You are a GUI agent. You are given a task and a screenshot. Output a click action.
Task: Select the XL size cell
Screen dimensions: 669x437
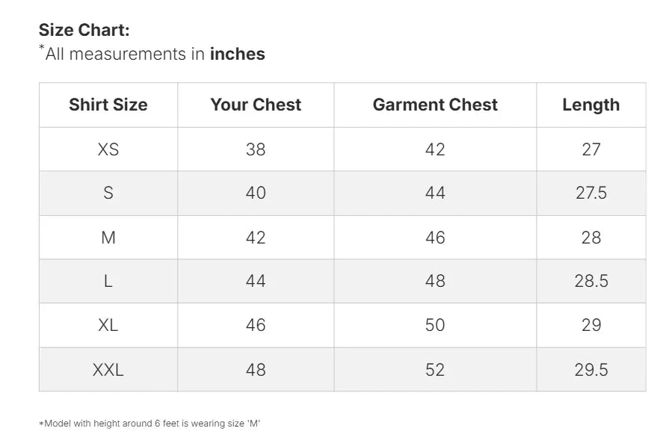[108, 326]
